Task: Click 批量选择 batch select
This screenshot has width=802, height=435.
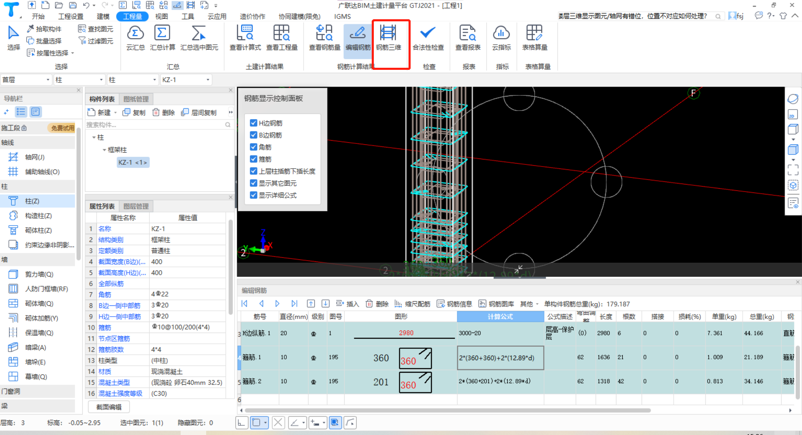Action: [44, 41]
